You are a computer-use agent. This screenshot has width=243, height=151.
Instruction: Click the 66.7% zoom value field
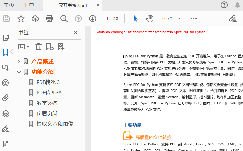click(167, 19)
